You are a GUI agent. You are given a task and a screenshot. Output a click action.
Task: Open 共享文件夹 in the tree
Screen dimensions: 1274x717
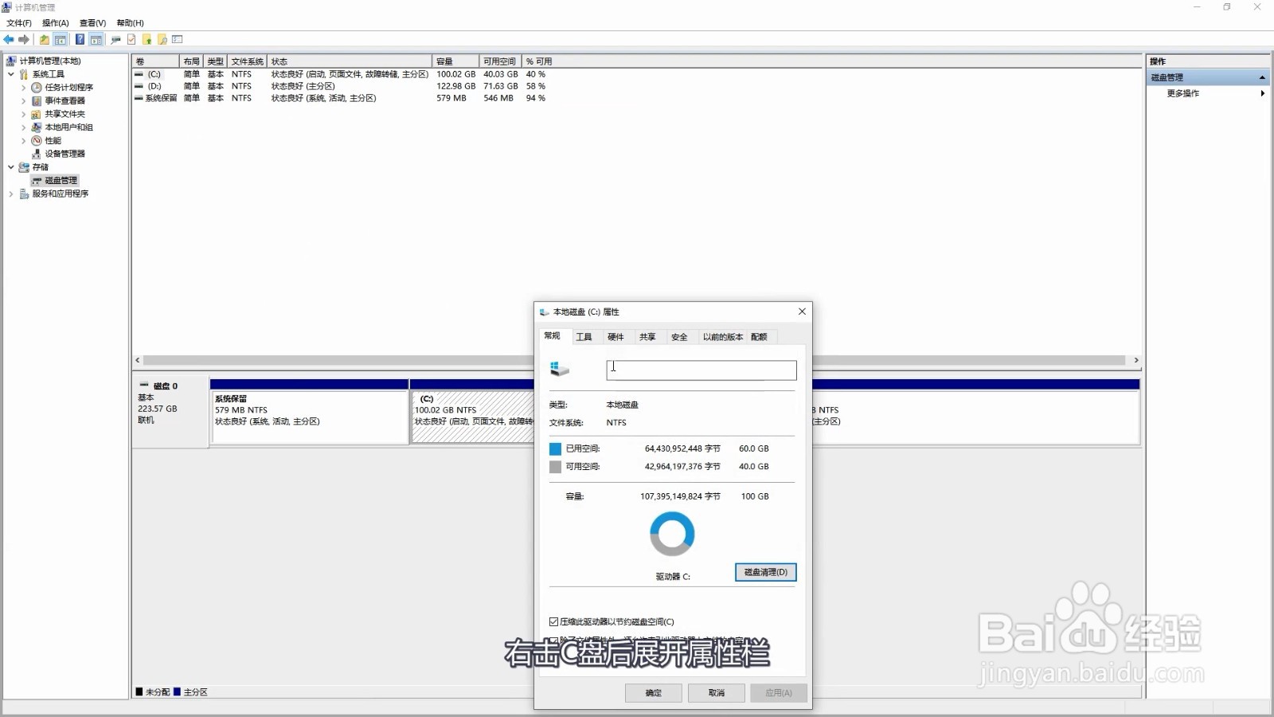(65, 114)
